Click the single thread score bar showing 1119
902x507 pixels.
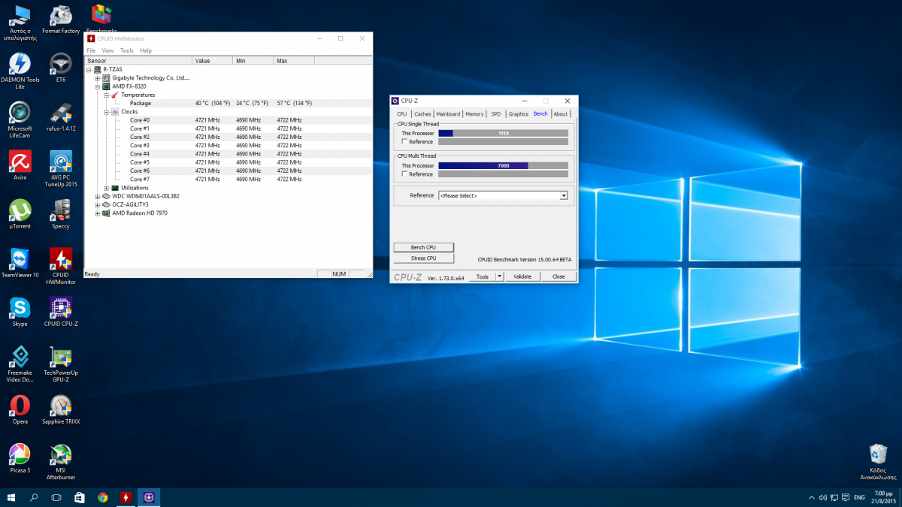pyautogui.click(x=503, y=133)
